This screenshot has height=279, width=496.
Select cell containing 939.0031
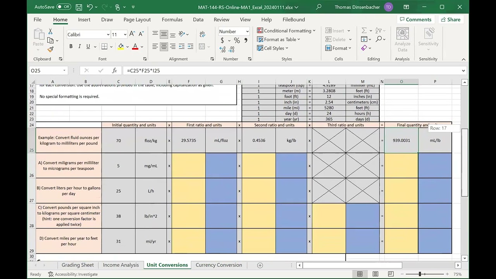pos(401,140)
